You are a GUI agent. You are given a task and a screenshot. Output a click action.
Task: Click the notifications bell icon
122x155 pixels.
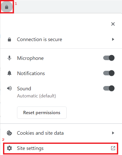[x=9, y=73]
